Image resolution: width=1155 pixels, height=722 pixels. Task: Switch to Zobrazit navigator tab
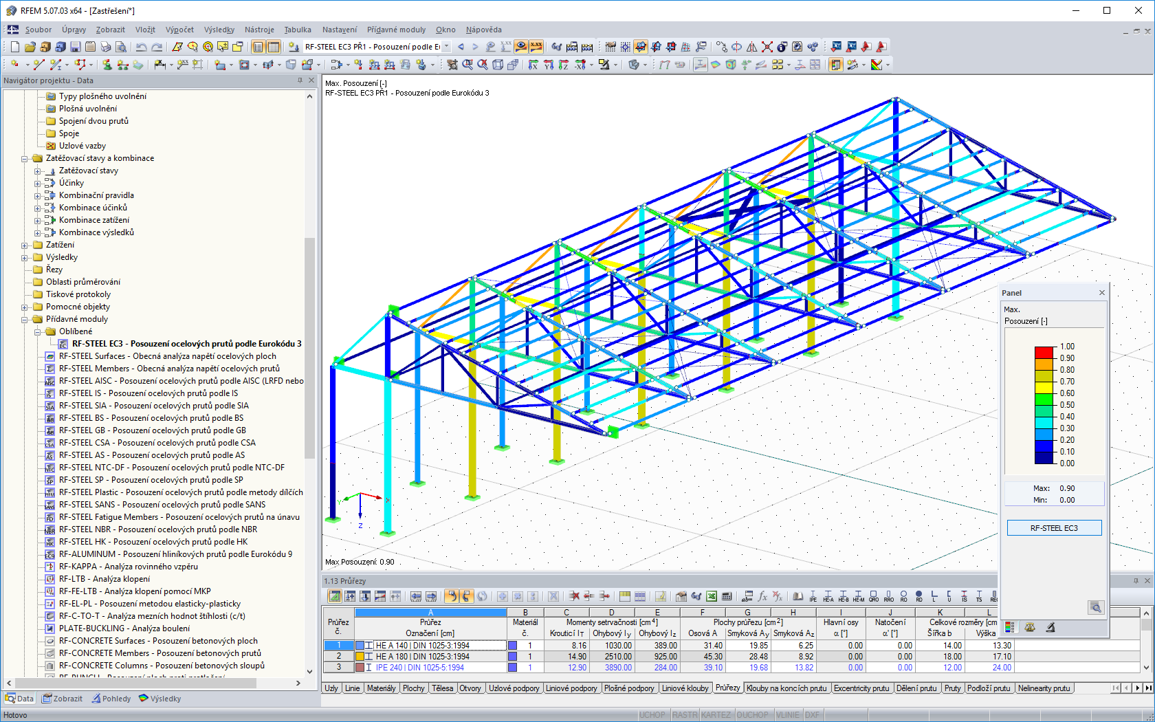(x=62, y=699)
